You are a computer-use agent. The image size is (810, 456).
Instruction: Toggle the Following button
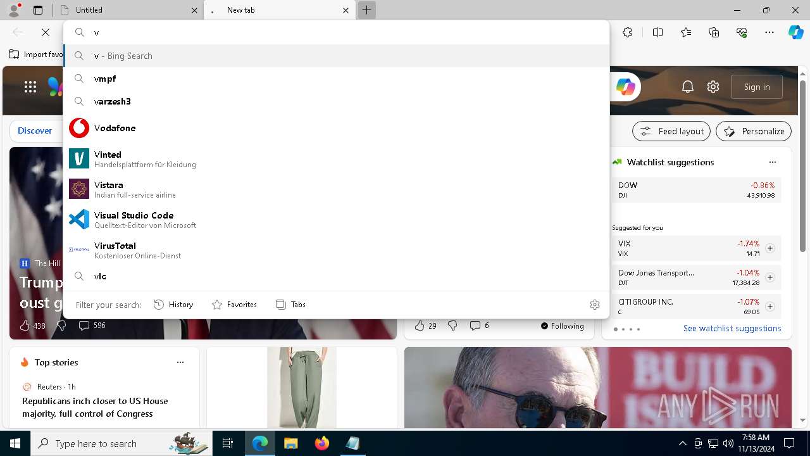click(x=562, y=326)
